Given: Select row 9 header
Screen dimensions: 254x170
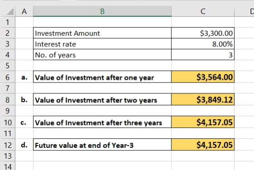Looking at the screenshot, I should point(7,111).
